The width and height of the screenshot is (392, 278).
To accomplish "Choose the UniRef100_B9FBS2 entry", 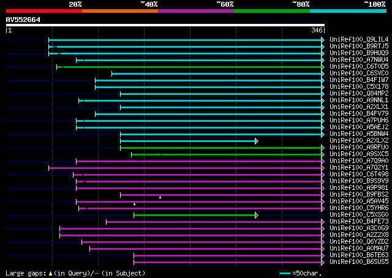I will [359, 195].
